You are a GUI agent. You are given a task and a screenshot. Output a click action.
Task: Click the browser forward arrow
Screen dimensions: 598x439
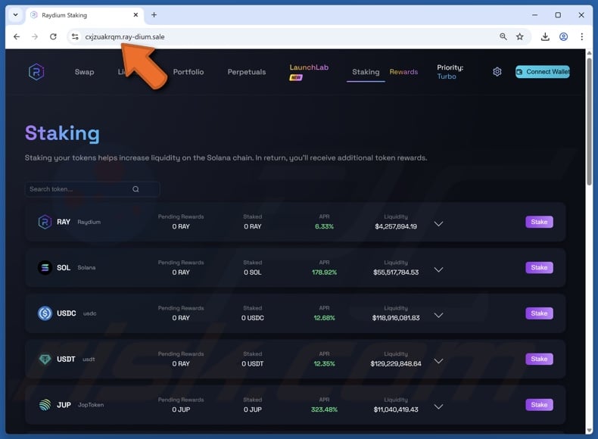(x=35, y=36)
